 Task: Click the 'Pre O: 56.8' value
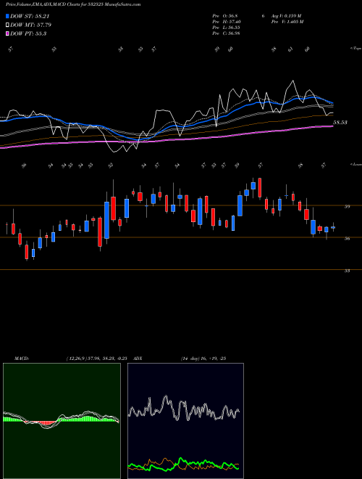[225, 16]
